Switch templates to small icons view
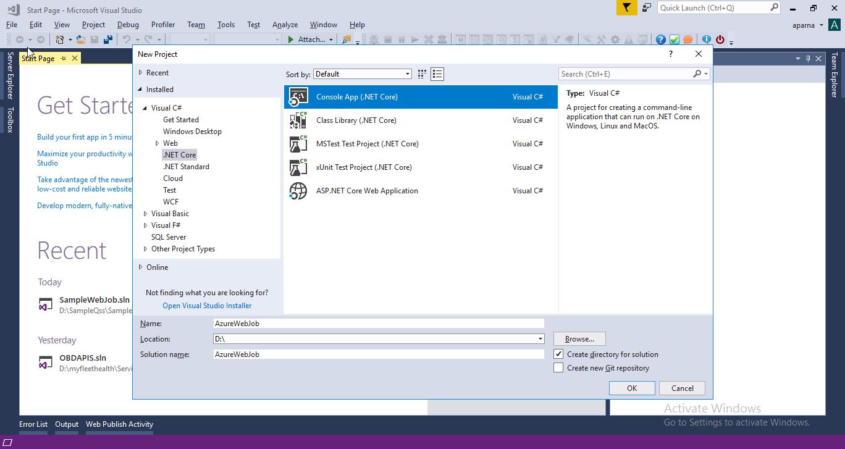 422,74
